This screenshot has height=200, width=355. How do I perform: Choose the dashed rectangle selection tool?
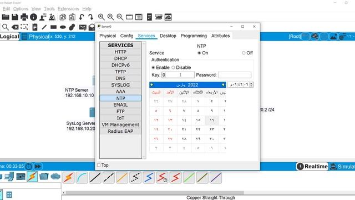(24, 27)
